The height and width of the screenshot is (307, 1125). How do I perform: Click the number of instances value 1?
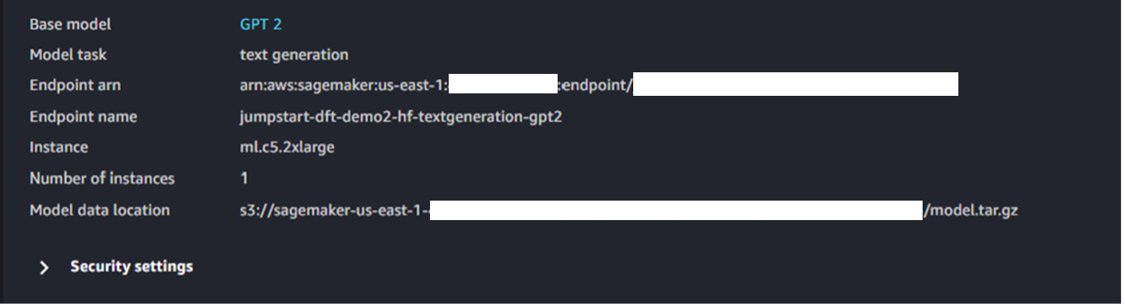coord(244,179)
